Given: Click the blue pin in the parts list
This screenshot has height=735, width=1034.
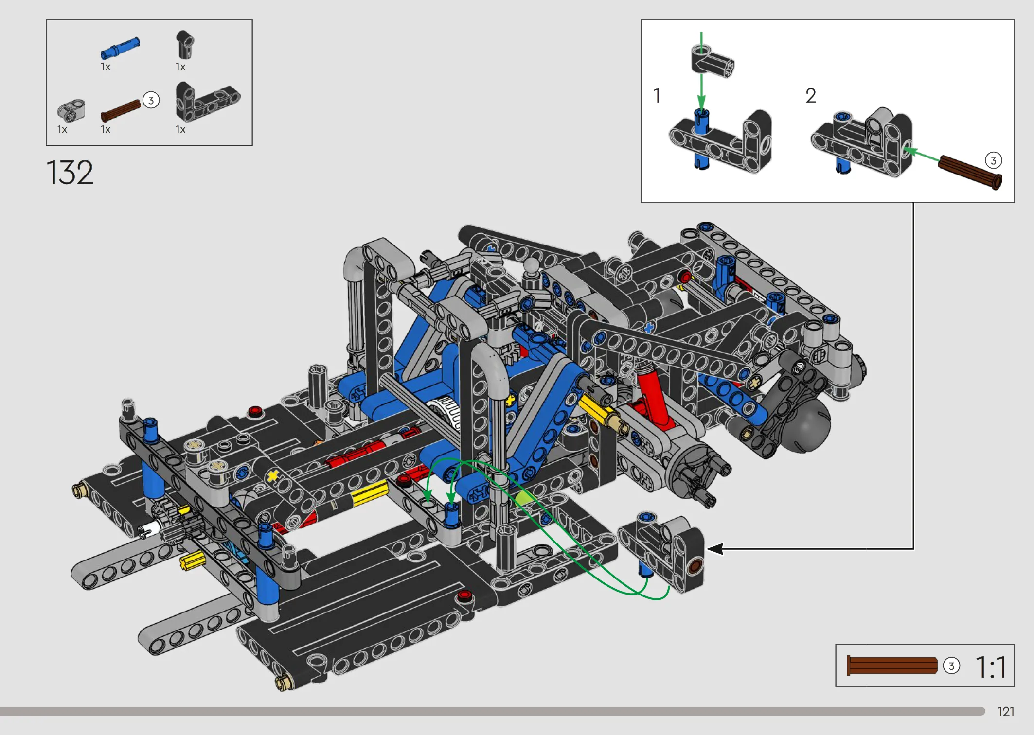Looking at the screenshot, I should coord(120,49).
